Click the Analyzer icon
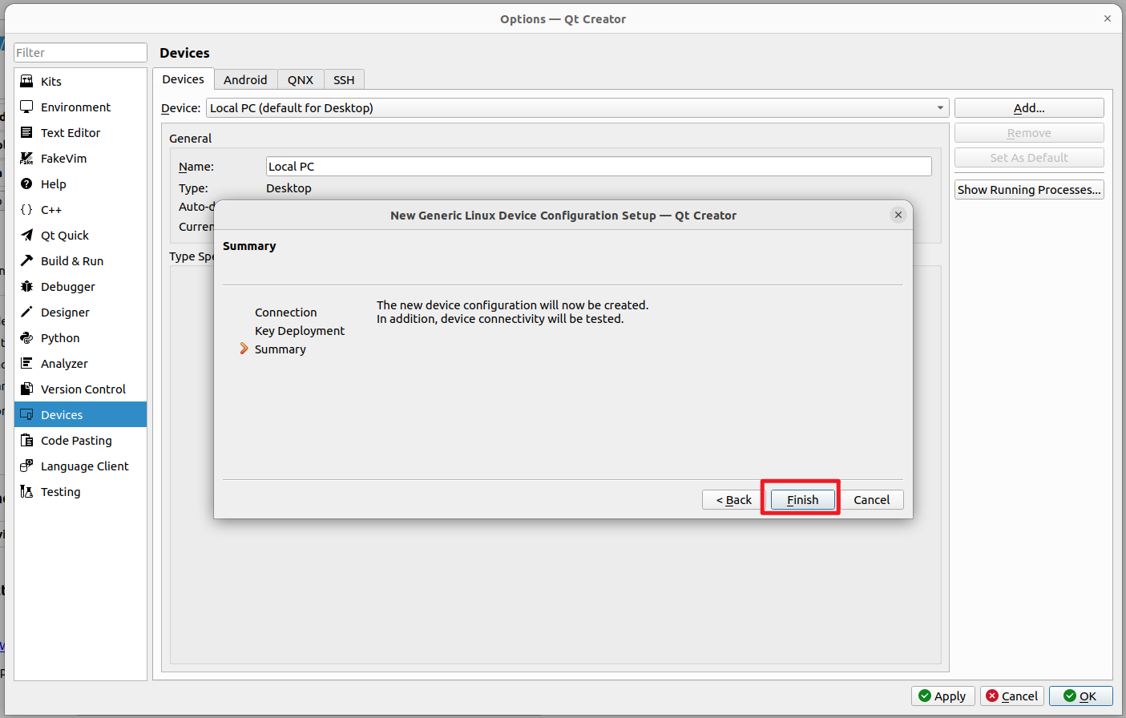The width and height of the screenshot is (1126, 718). [26, 363]
